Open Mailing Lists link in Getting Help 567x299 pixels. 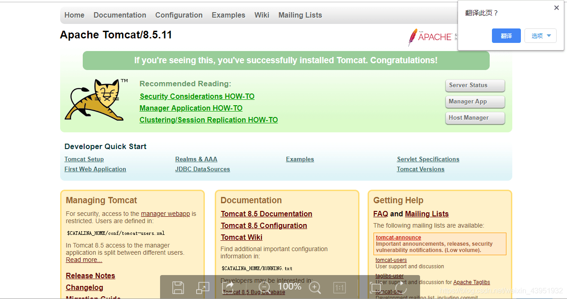tap(427, 214)
